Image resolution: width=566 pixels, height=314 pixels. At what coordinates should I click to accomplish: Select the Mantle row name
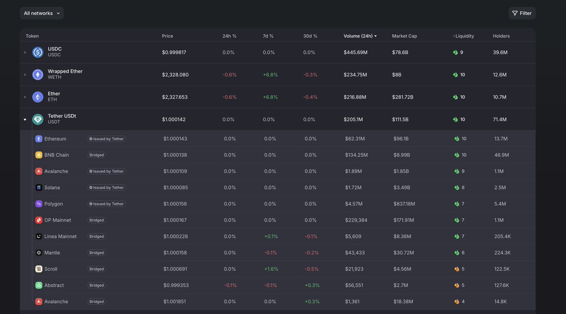click(x=52, y=253)
